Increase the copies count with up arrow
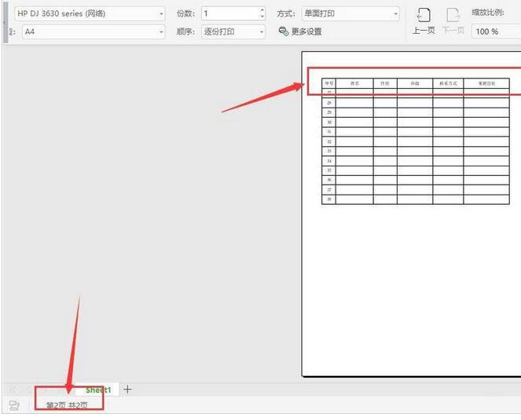Screen dimensions: 521x420 point(262,10)
